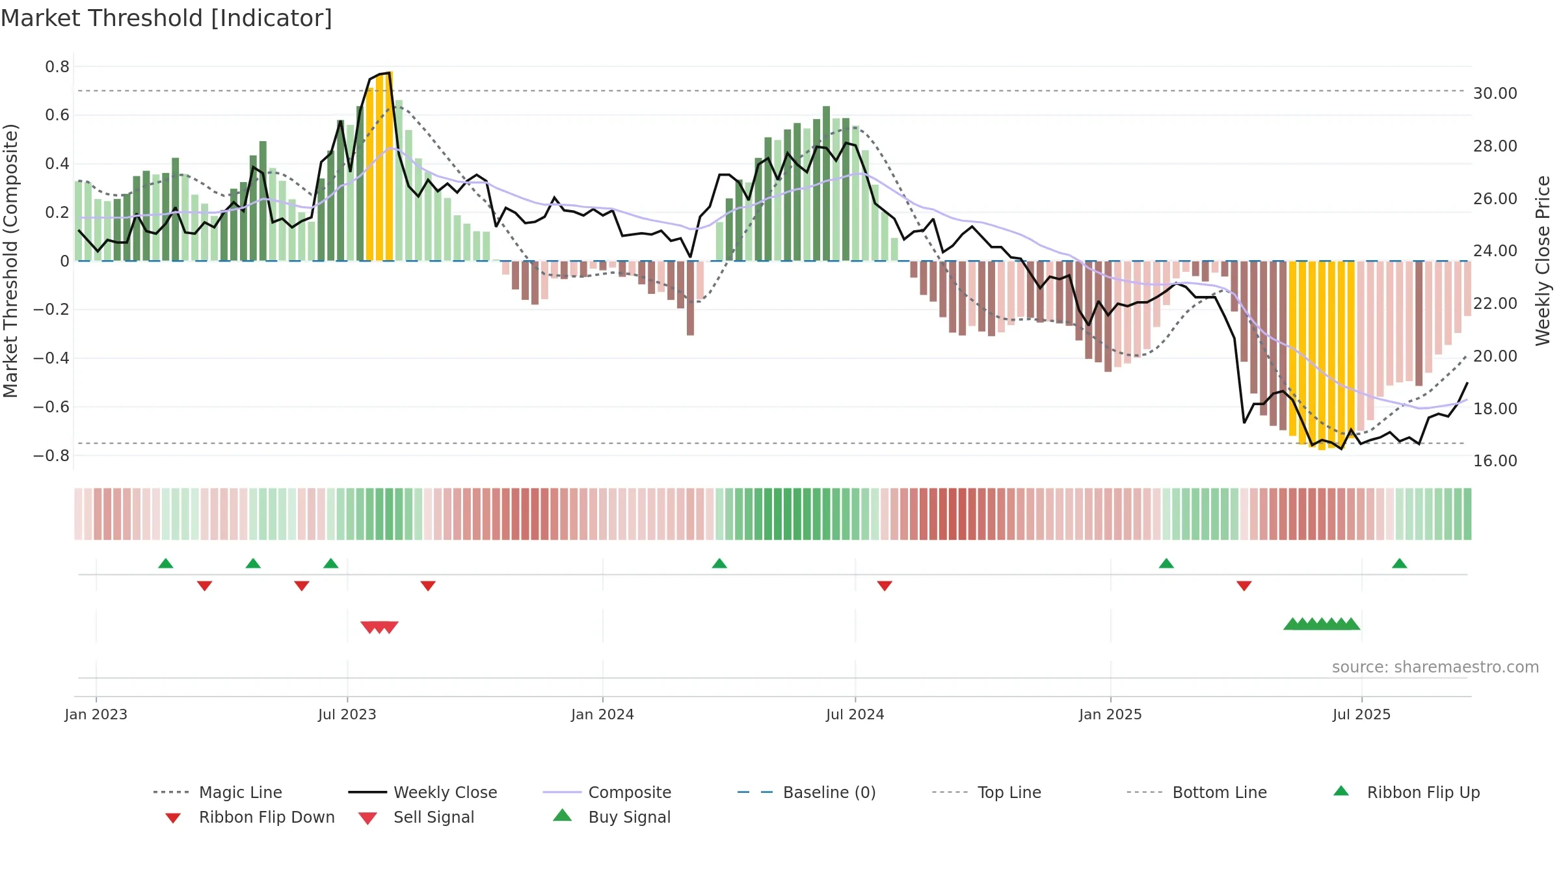This screenshot has height=878, width=1561.
Task: Click the Jan 2023 x-axis label
Action: 96,715
